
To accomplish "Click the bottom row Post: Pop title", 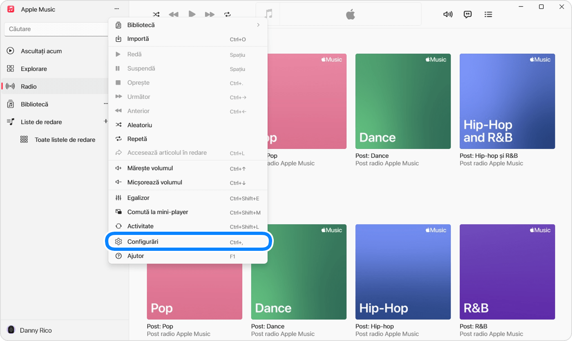I will click(160, 326).
